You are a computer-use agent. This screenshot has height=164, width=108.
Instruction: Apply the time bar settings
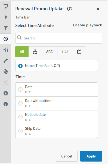[91, 156]
